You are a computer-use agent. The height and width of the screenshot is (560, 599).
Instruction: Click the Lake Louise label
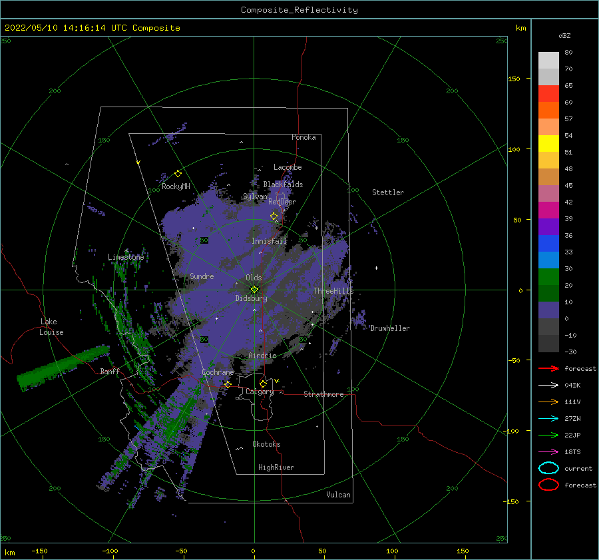click(51, 327)
